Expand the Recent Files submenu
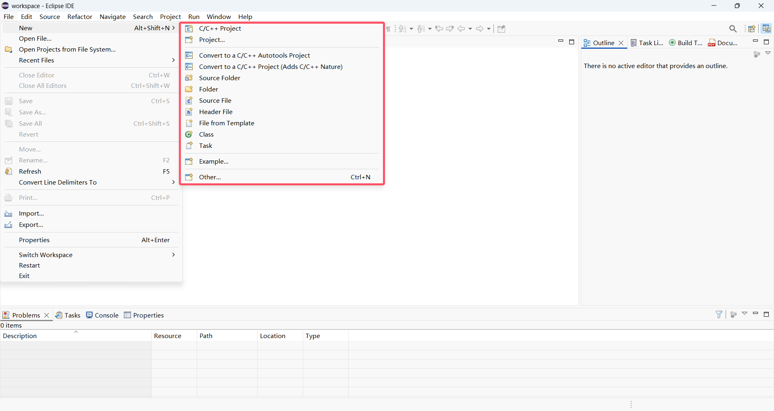774x411 pixels. click(92, 60)
